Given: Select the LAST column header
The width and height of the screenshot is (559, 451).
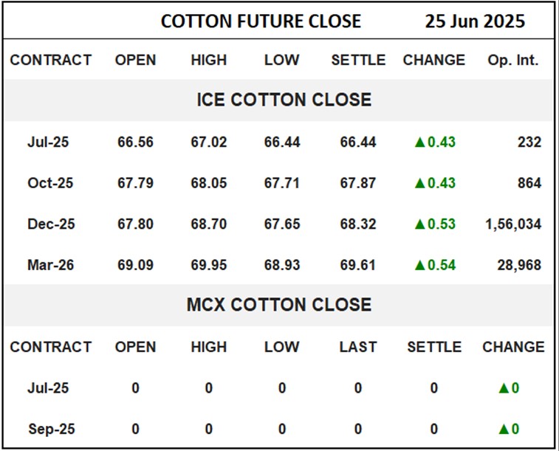Looking at the screenshot, I should click(358, 347).
